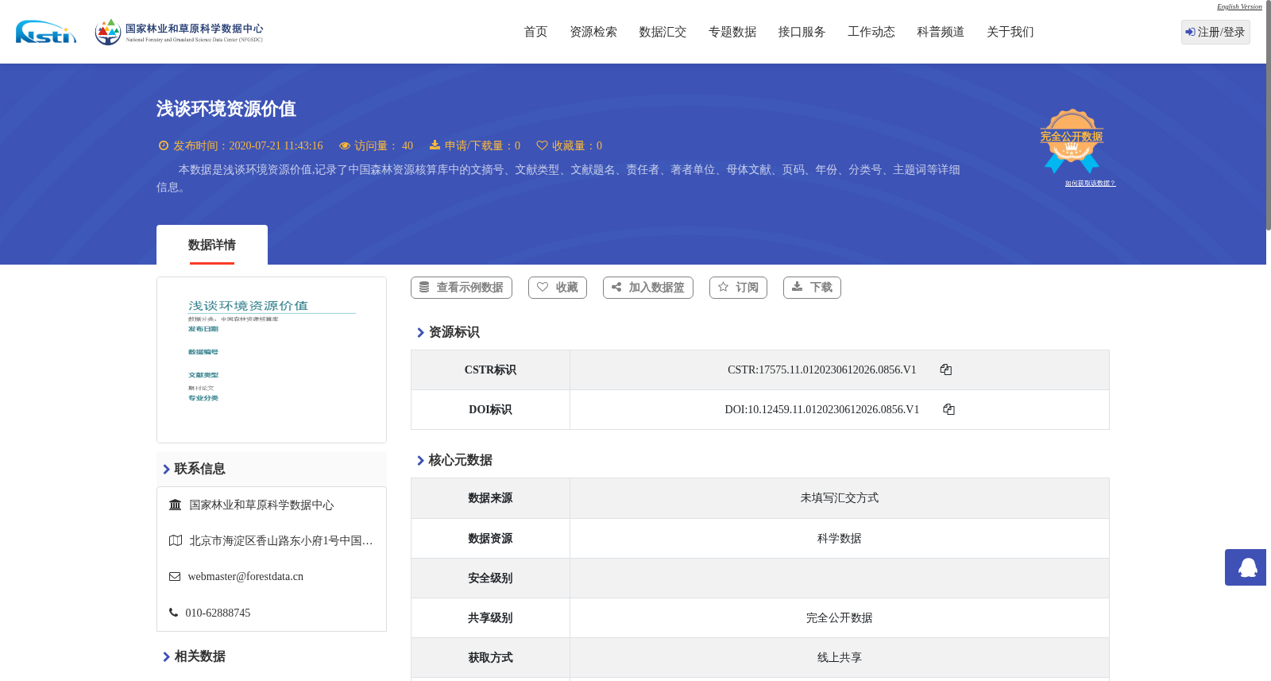Click the 未填写汇交方式 cell
This screenshot has height=681, width=1271.
tap(840, 498)
